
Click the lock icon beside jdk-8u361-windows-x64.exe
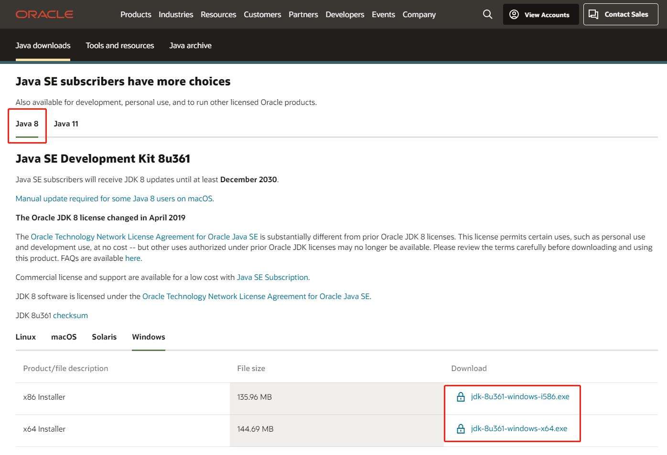click(461, 429)
